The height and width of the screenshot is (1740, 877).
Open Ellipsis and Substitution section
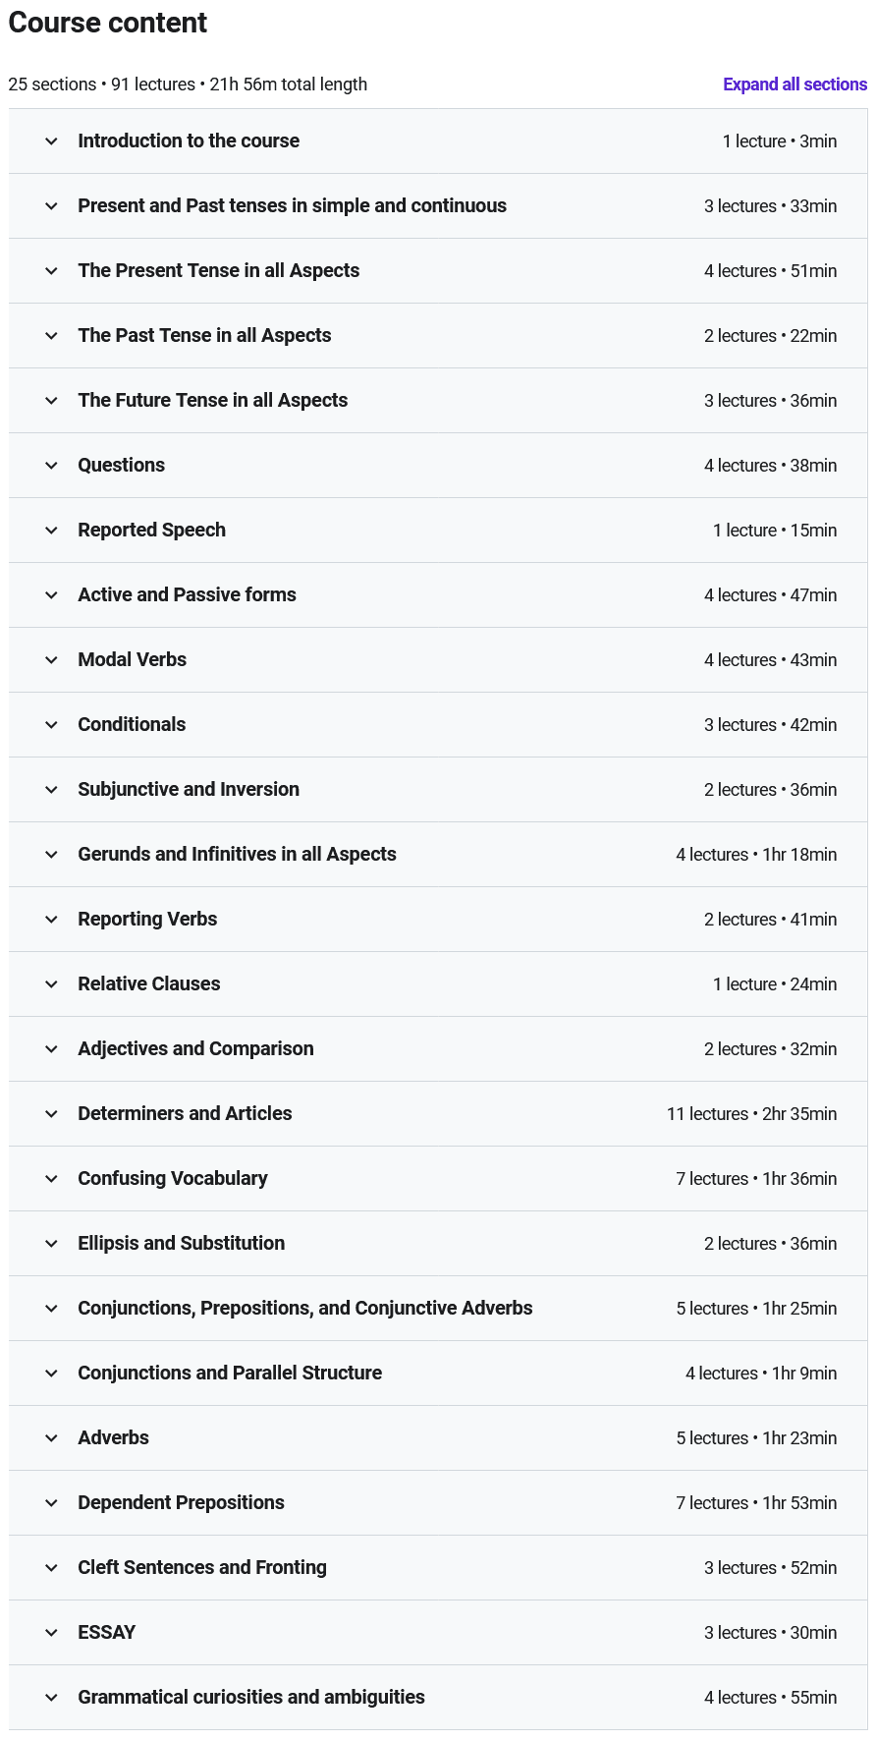(182, 1244)
